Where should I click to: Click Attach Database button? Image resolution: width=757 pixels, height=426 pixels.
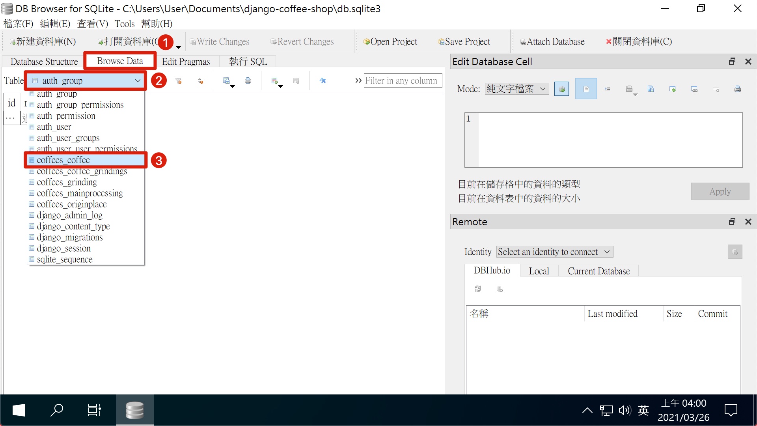pyautogui.click(x=552, y=41)
